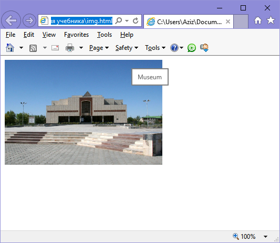Open the Favorites menu
This screenshot has height=243, width=280.
coord(76,35)
